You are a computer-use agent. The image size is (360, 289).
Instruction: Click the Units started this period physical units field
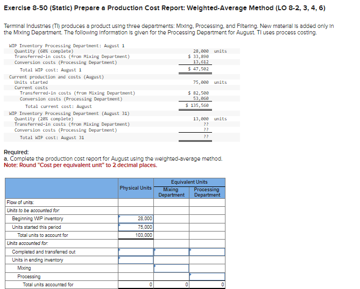(x=136, y=227)
